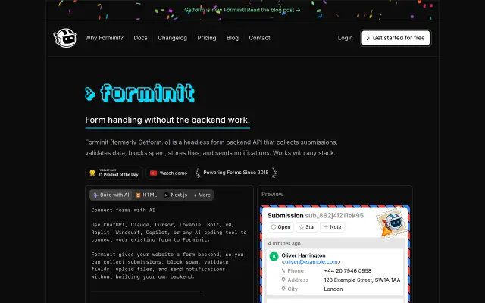Image resolution: width=485 pixels, height=303 pixels.
Task: Click the 4 minutes ago timestamp
Action: pos(284,243)
